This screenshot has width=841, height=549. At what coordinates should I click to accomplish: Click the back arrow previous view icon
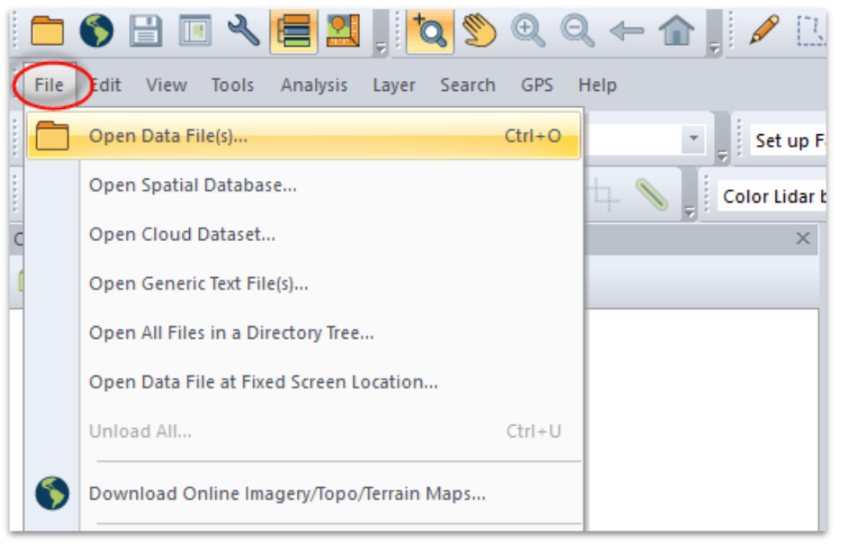point(627,31)
